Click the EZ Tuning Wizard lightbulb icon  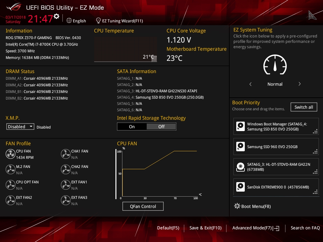98,20
